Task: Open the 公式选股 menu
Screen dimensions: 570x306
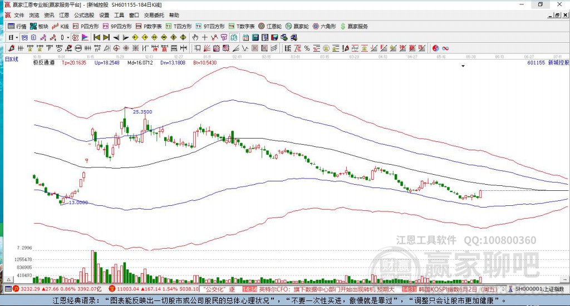Action: pos(84,15)
